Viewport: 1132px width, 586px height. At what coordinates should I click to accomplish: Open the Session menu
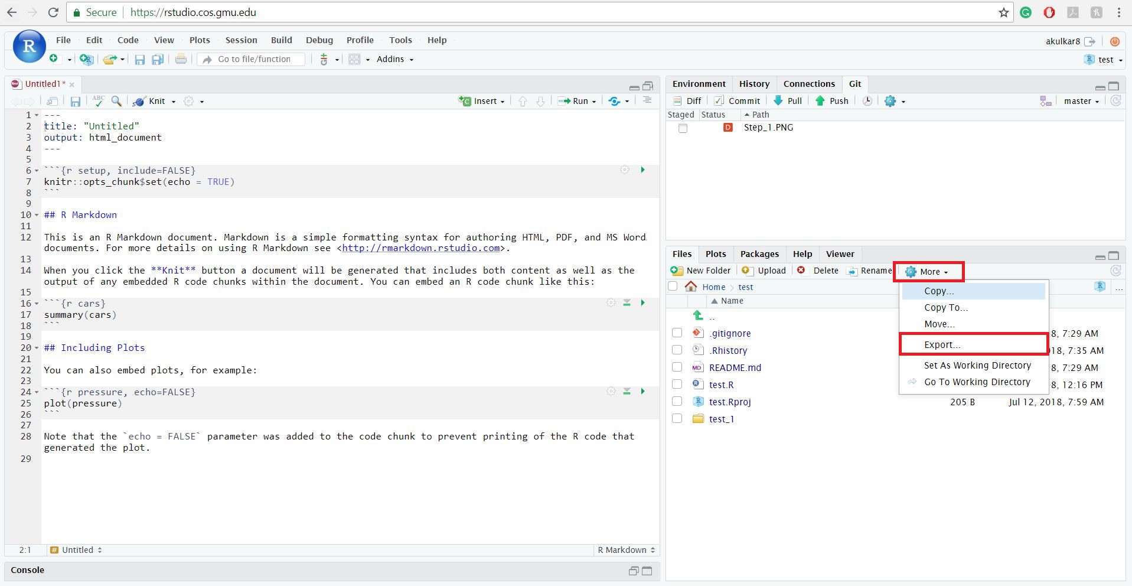(x=241, y=40)
